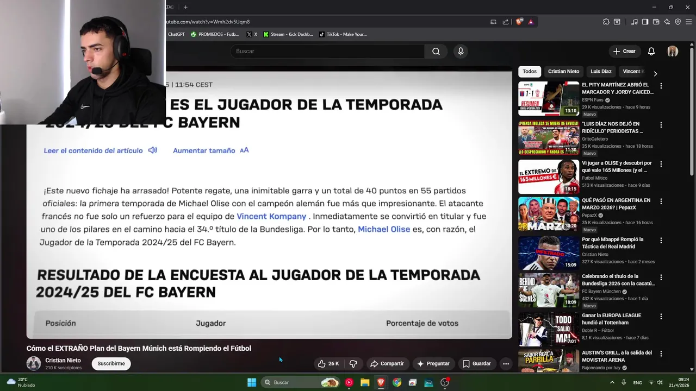Screen dimensions: 696x391
Task: Like the video with thumbs-up button
Action: [x=328, y=364]
